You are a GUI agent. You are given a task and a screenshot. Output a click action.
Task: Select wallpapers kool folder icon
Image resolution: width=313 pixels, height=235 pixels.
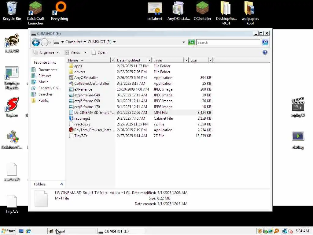[x=250, y=13]
